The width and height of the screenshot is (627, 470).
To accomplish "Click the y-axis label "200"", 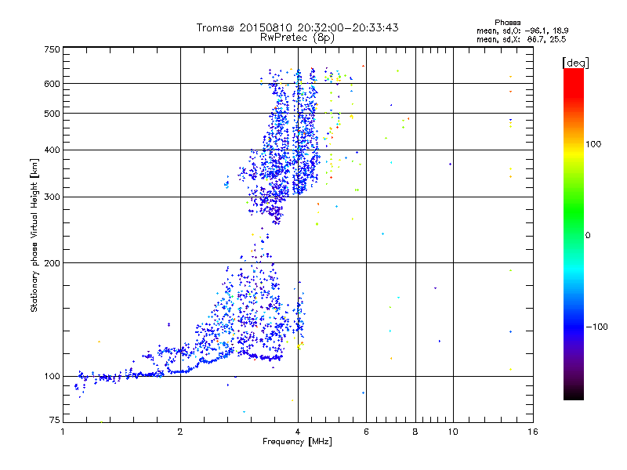I will tap(52, 263).
